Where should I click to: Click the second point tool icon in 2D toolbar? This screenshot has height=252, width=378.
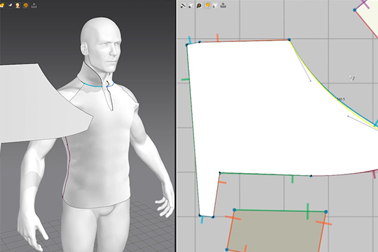point(191,5)
